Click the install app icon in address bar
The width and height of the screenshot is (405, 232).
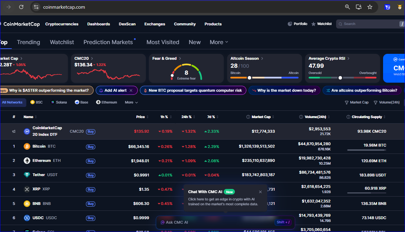tap(358, 7)
